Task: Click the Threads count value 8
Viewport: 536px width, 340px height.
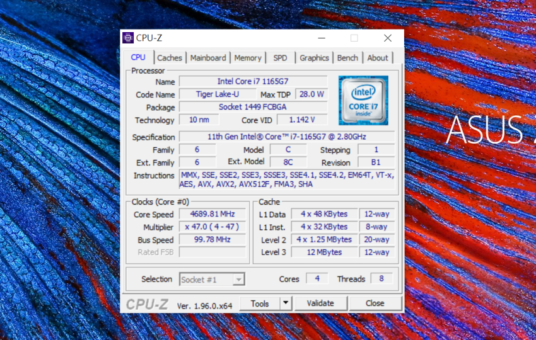Action: [x=382, y=278]
